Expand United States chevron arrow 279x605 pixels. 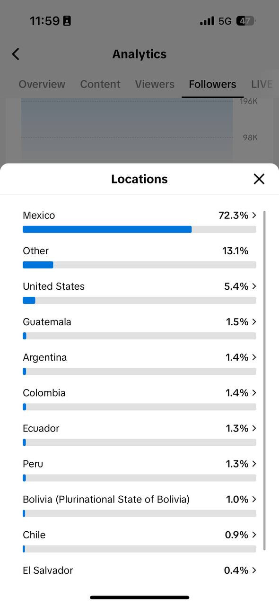(254, 286)
